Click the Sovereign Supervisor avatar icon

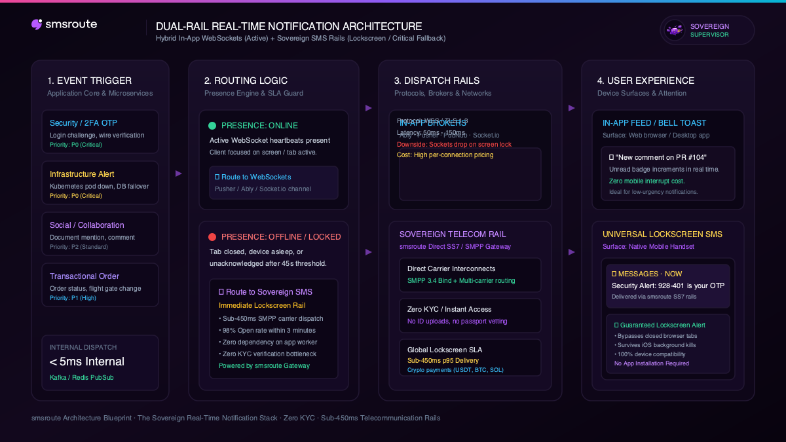pos(674,30)
